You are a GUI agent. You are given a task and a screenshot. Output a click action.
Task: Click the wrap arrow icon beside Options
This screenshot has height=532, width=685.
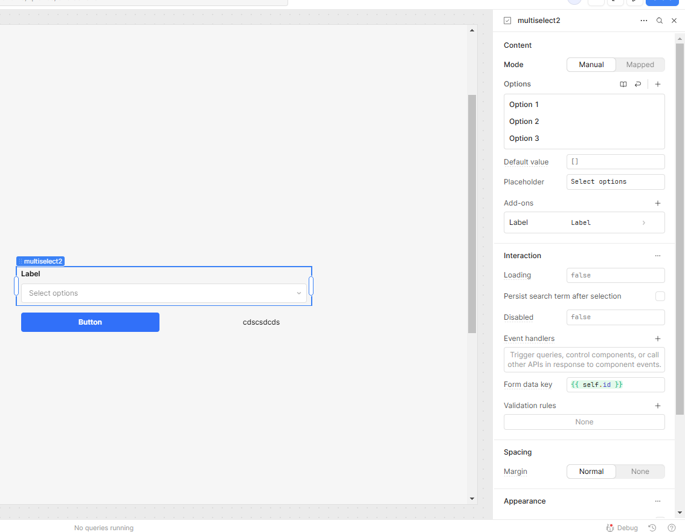tap(638, 84)
